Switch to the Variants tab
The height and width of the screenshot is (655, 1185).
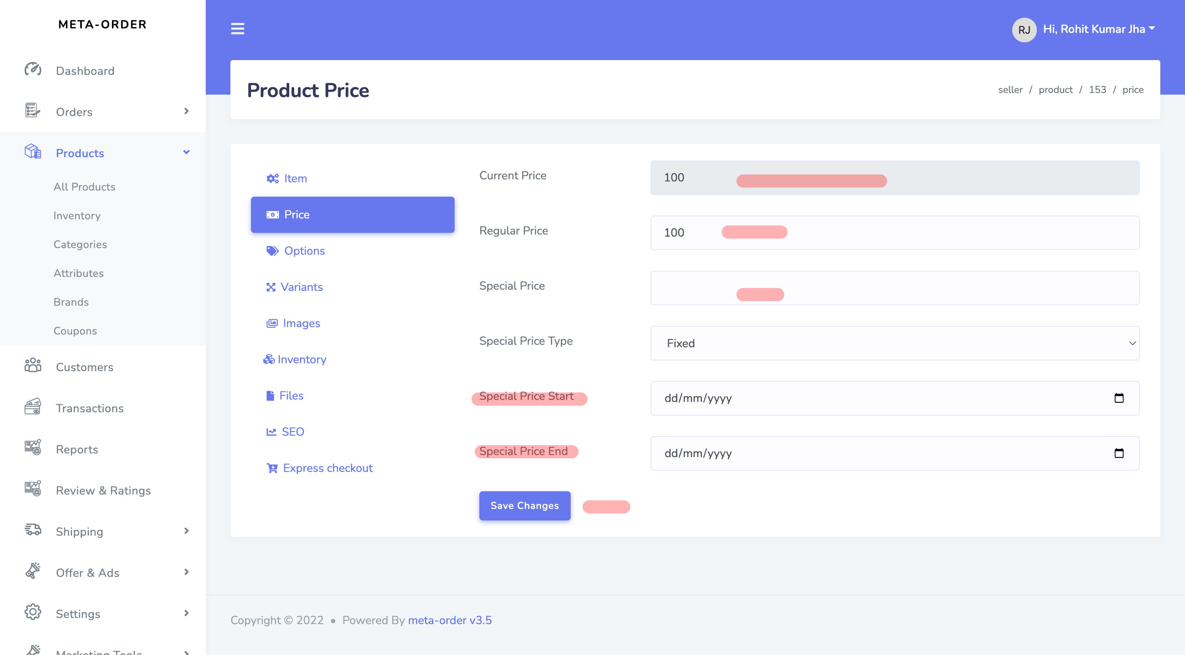tap(301, 287)
